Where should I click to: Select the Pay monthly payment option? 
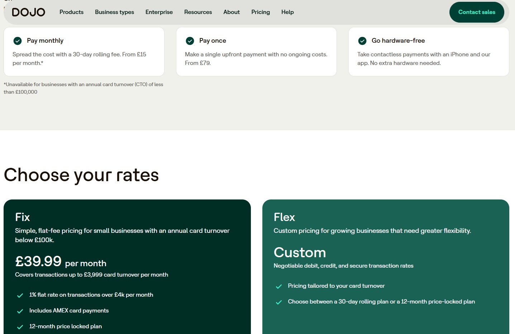84,52
